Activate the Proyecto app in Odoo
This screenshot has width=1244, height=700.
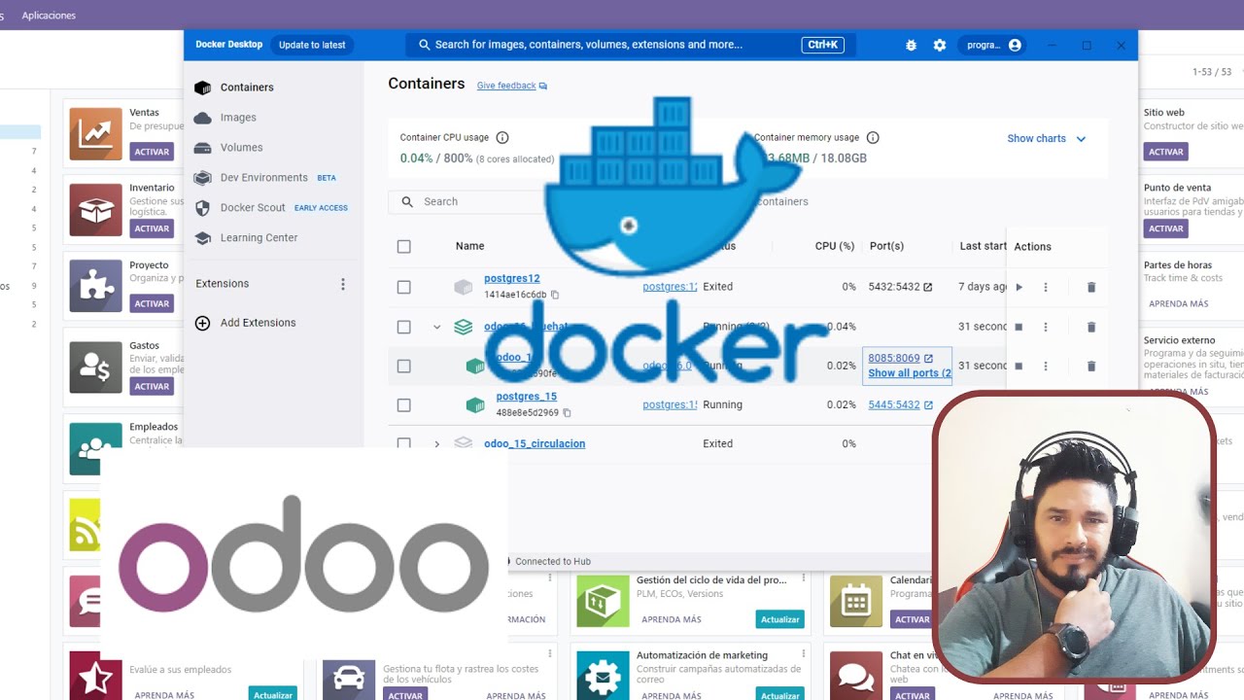tap(152, 303)
